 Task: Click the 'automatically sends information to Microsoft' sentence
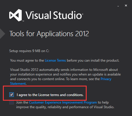click(64, 70)
